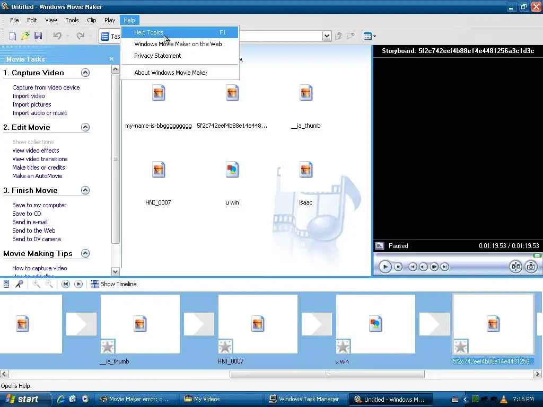Viewport: 543px width, 407px height.
Task: Select the __ia_thumb clip in collection
Action: pyautogui.click(x=306, y=106)
